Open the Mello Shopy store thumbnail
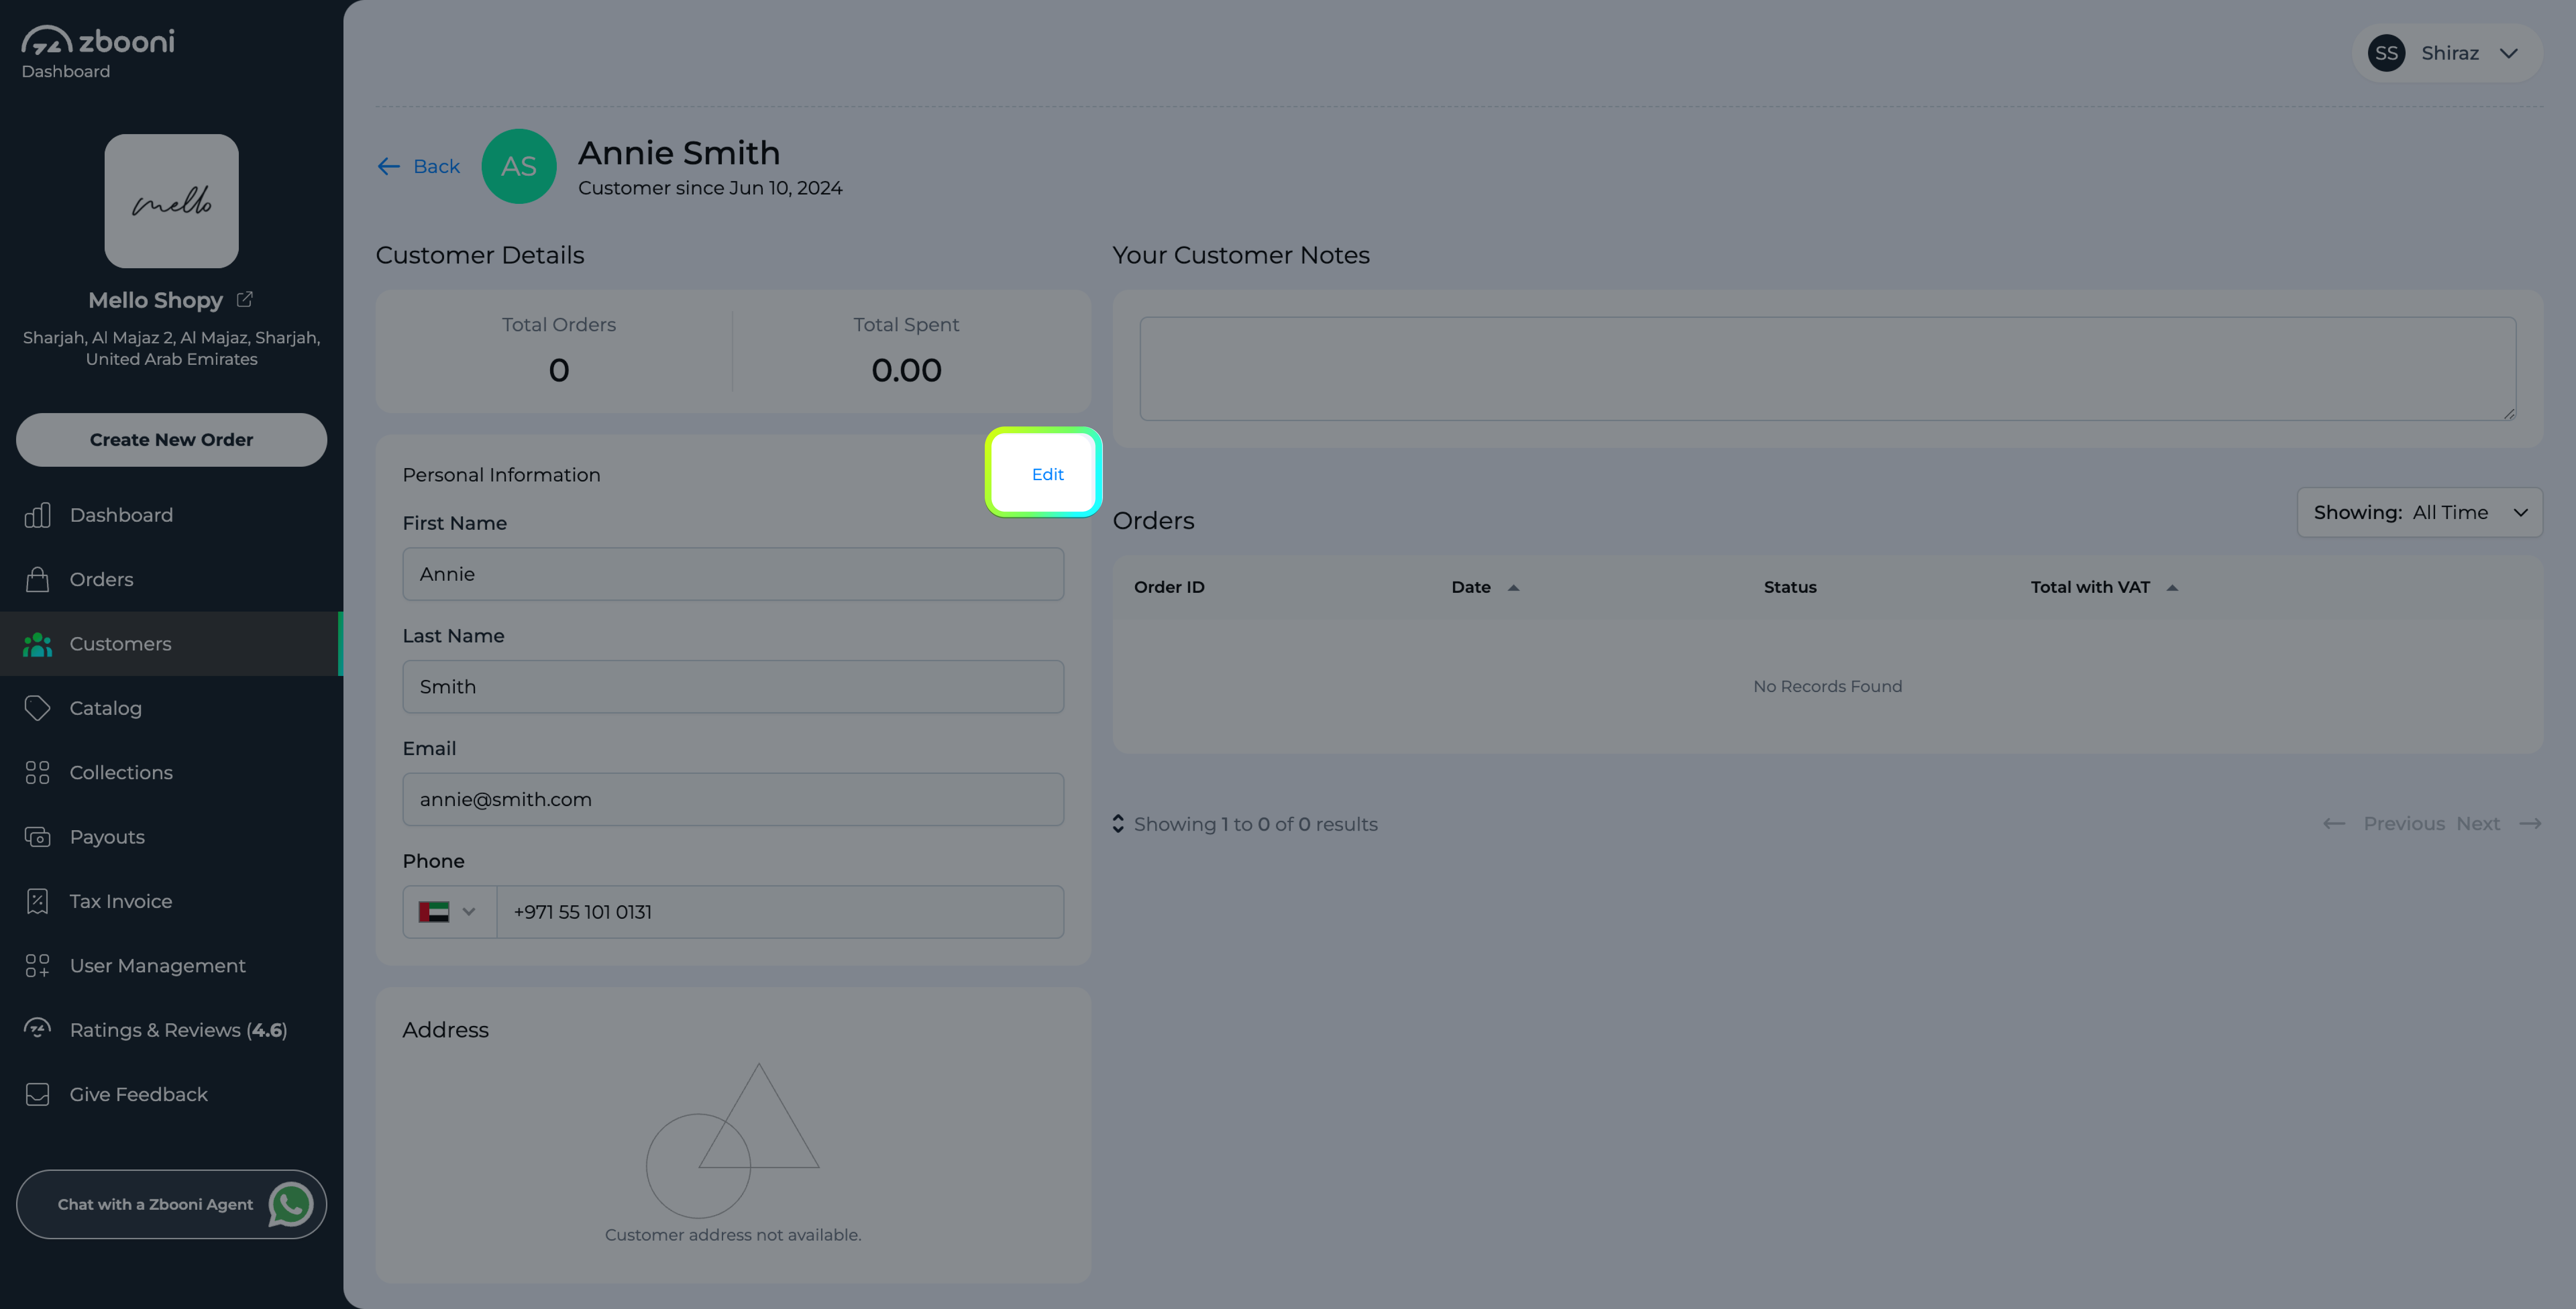2576x1309 pixels. click(x=171, y=201)
